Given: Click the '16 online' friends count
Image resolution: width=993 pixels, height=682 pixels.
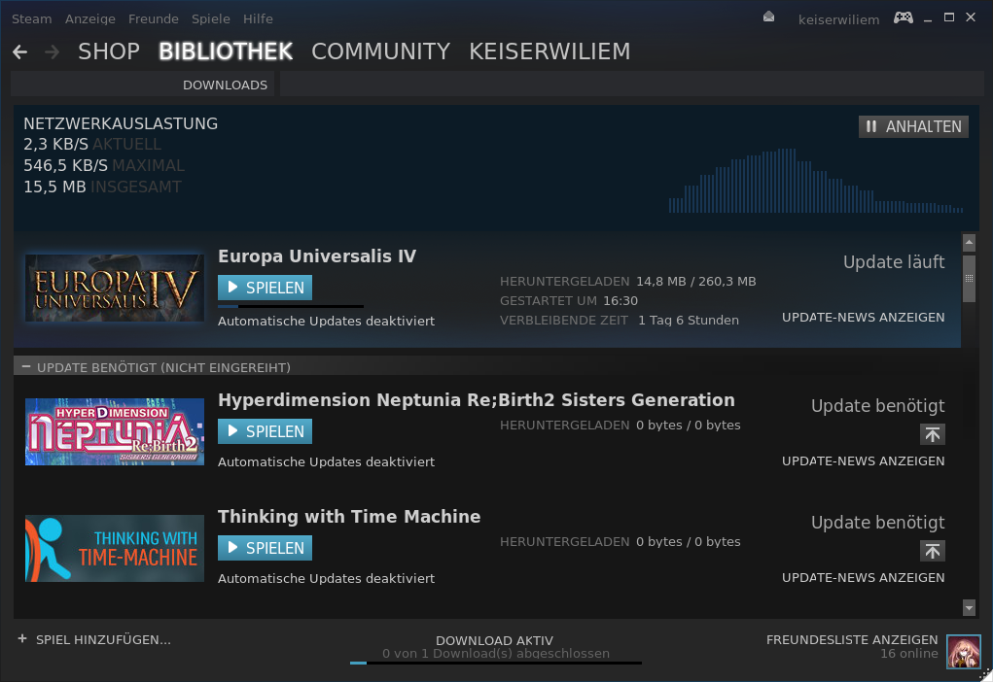Looking at the screenshot, I should [x=908, y=654].
